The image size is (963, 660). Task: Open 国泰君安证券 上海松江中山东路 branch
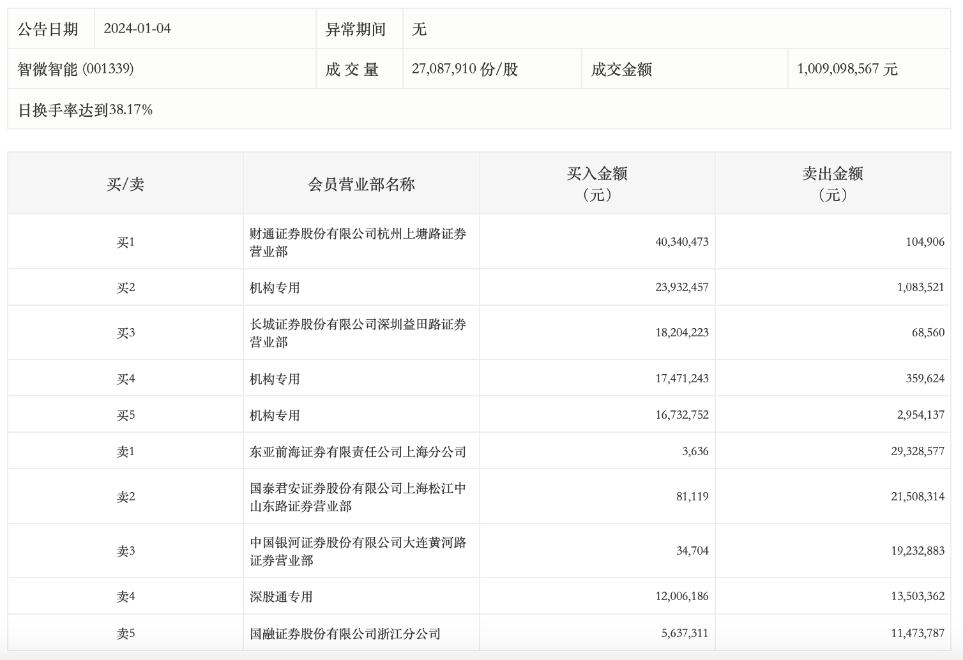coord(358,497)
